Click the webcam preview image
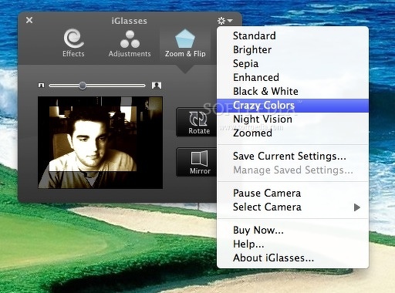 tap(100, 143)
